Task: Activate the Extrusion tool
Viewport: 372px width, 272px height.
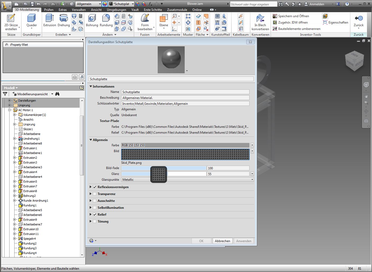Action: (x=49, y=18)
